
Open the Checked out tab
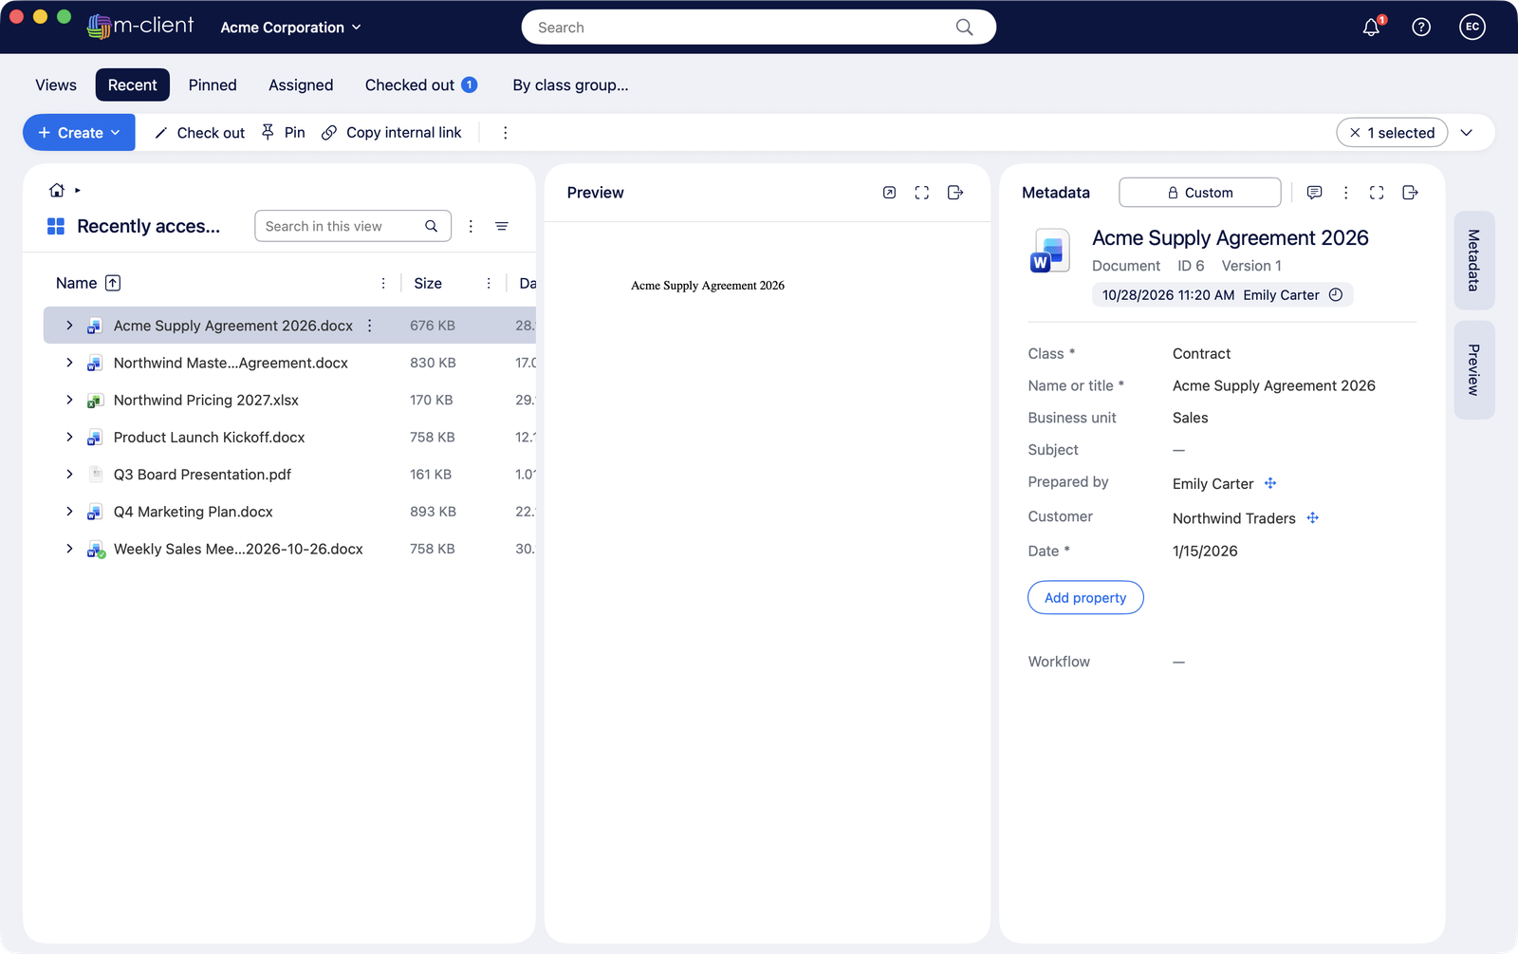pyautogui.click(x=421, y=85)
